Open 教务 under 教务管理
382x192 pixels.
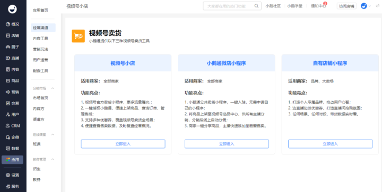click(x=37, y=180)
